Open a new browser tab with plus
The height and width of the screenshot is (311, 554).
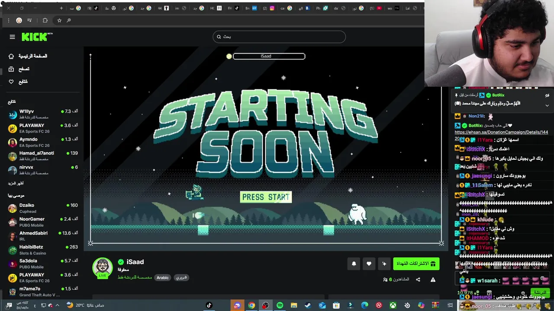coord(61,8)
